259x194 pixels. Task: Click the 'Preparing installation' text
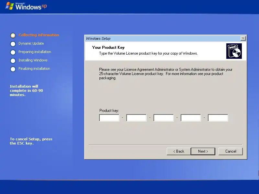click(35, 52)
